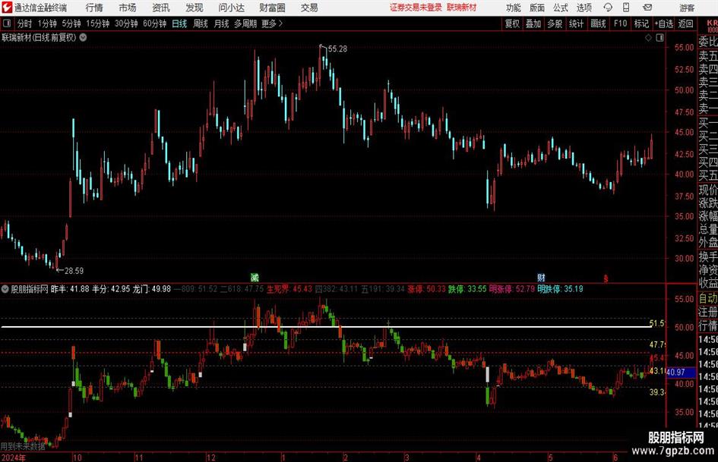Switch to 1分钟 period tab
This screenshot has width=718, height=462.
[x=47, y=24]
